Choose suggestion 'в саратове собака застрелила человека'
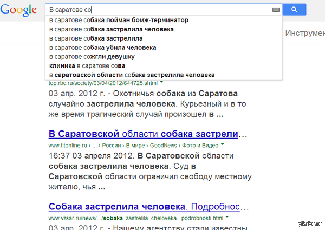This screenshot has width=325, height=230. [164, 29]
